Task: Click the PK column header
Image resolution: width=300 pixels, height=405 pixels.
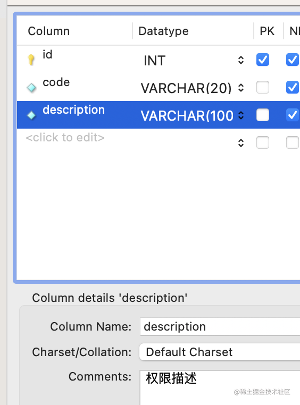Action: tap(267, 31)
